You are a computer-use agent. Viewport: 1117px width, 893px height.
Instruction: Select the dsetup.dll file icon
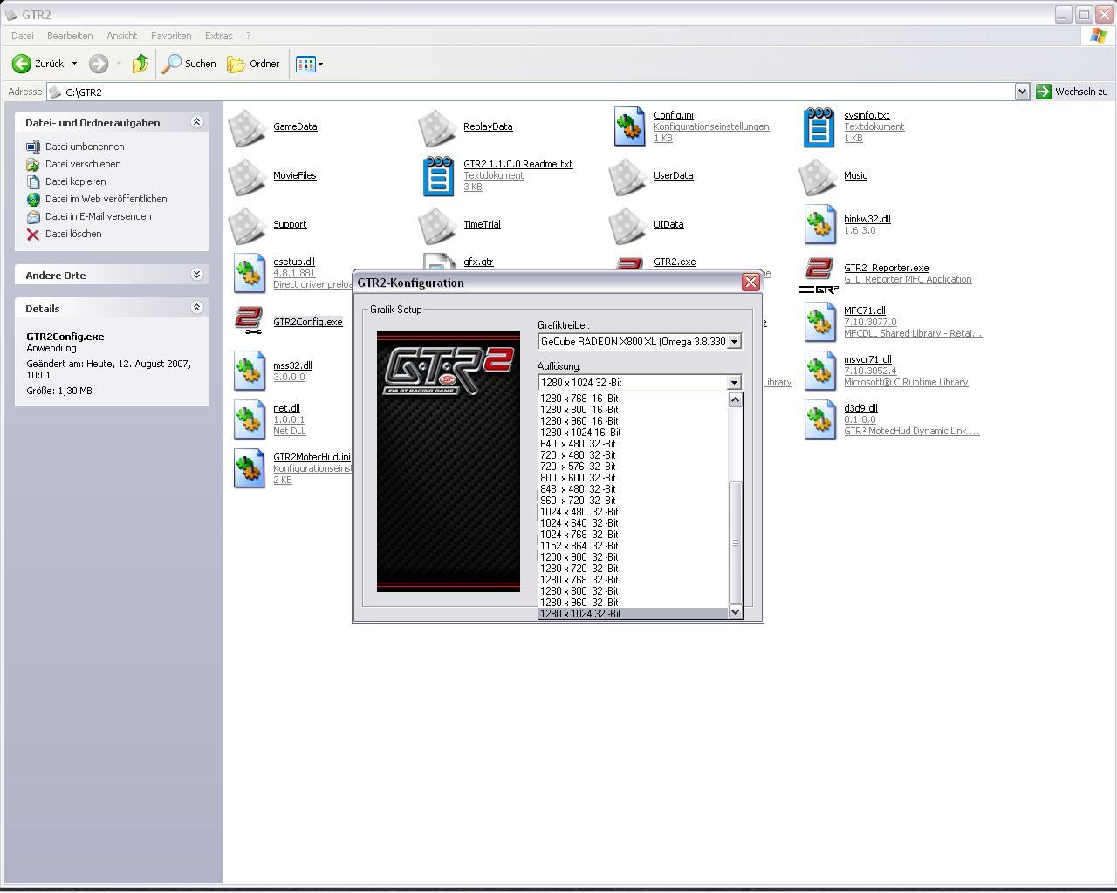[x=249, y=274]
